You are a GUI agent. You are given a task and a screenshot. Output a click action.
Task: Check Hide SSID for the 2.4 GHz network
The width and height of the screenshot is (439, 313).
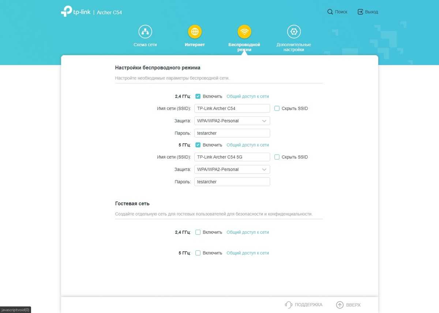[277, 109]
